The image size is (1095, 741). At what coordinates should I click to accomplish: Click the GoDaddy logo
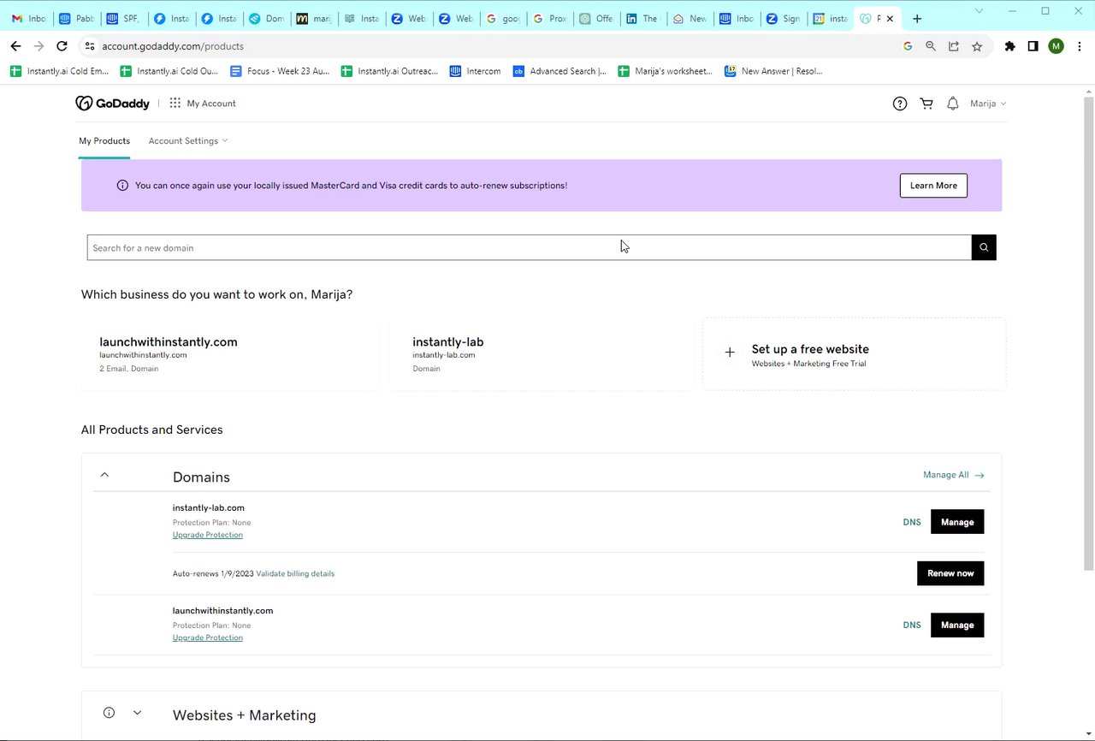coord(112,104)
